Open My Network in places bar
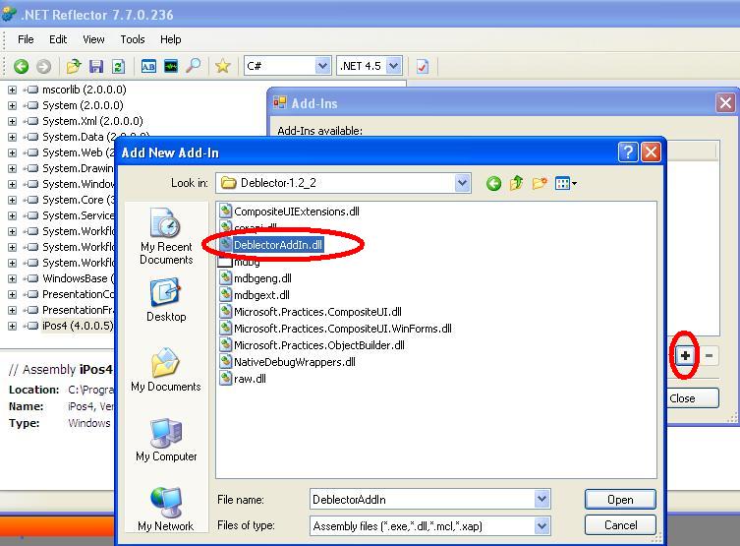740x546 pixels. 166,510
